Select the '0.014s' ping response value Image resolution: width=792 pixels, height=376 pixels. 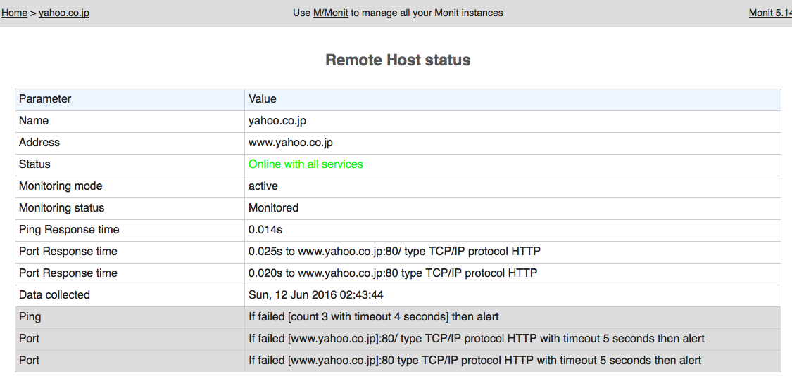(265, 230)
